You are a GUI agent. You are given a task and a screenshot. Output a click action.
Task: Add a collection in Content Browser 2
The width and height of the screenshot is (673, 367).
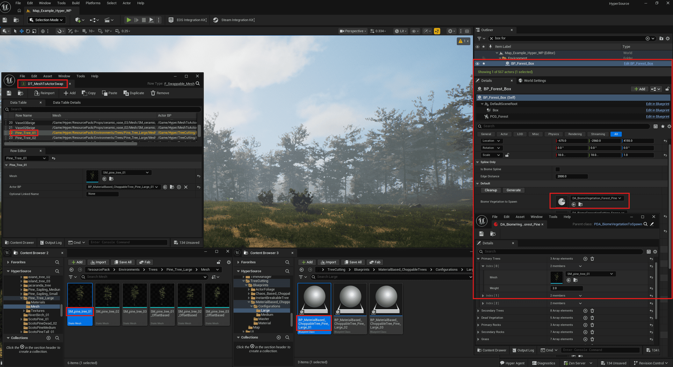click(48, 338)
